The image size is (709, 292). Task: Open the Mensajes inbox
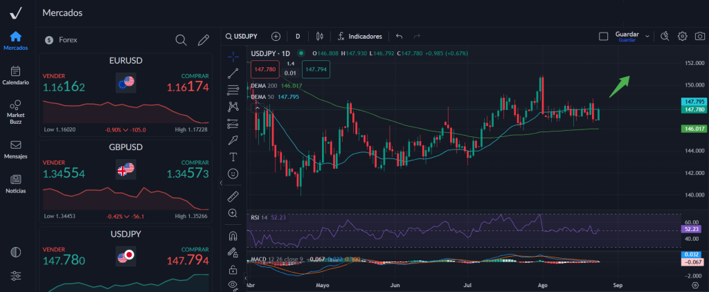(15, 150)
